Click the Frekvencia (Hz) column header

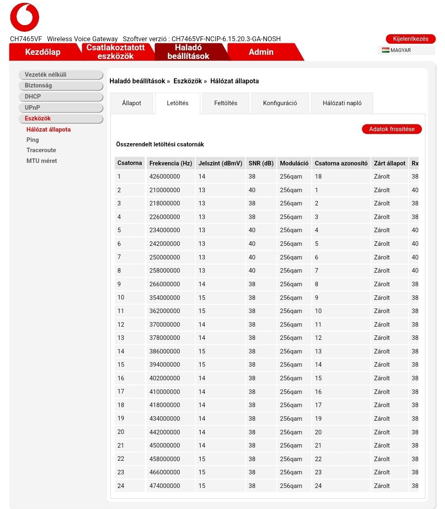pos(171,163)
